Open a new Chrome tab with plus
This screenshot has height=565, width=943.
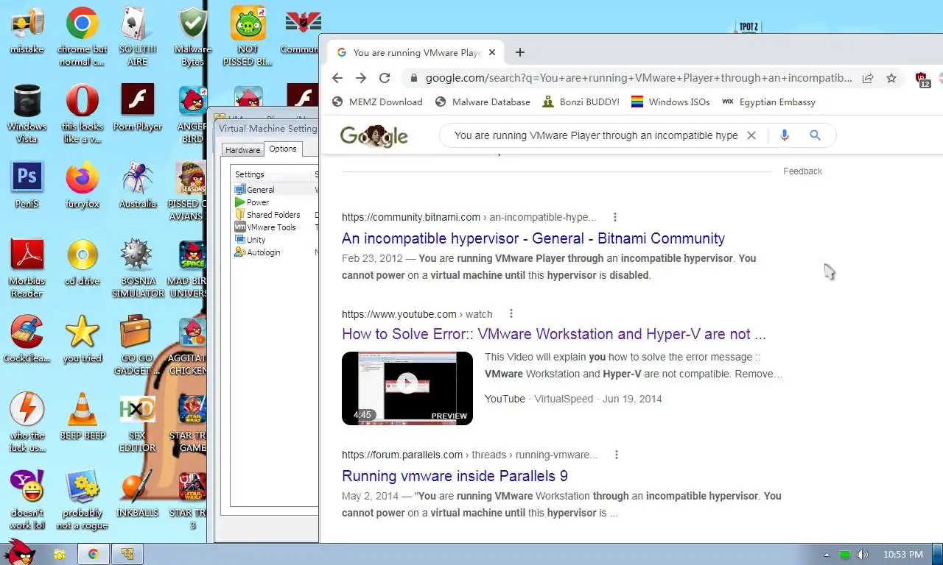[520, 52]
